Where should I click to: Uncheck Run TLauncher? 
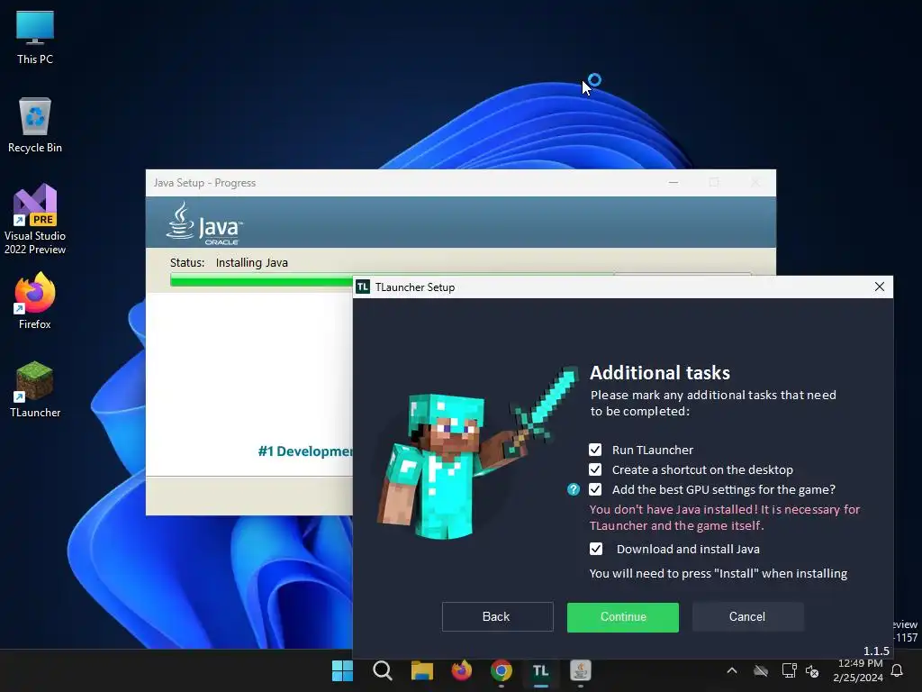pos(595,451)
